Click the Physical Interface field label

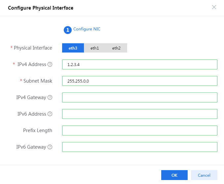click(x=33, y=48)
